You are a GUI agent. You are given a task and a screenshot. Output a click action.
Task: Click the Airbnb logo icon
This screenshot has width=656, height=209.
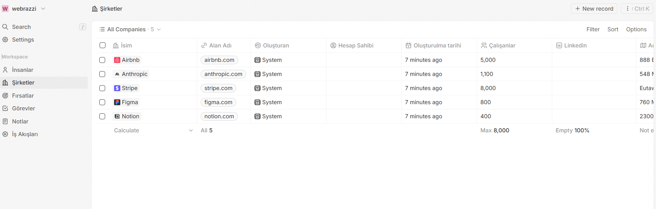[x=117, y=60]
